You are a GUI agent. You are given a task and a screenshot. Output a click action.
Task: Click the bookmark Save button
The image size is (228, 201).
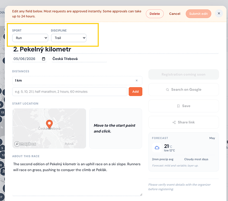pos(183,106)
